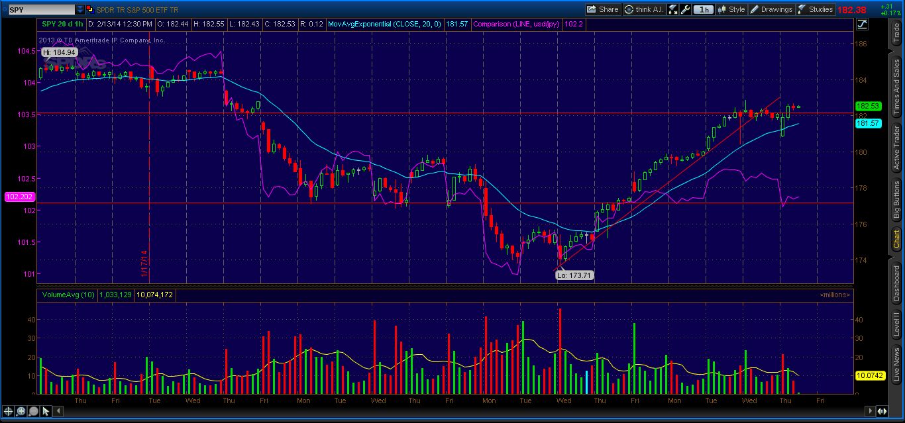Select the crosshair pan tool icon
This screenshot has height=423, width=905.
pyautogui.click(x=9, y=411)
